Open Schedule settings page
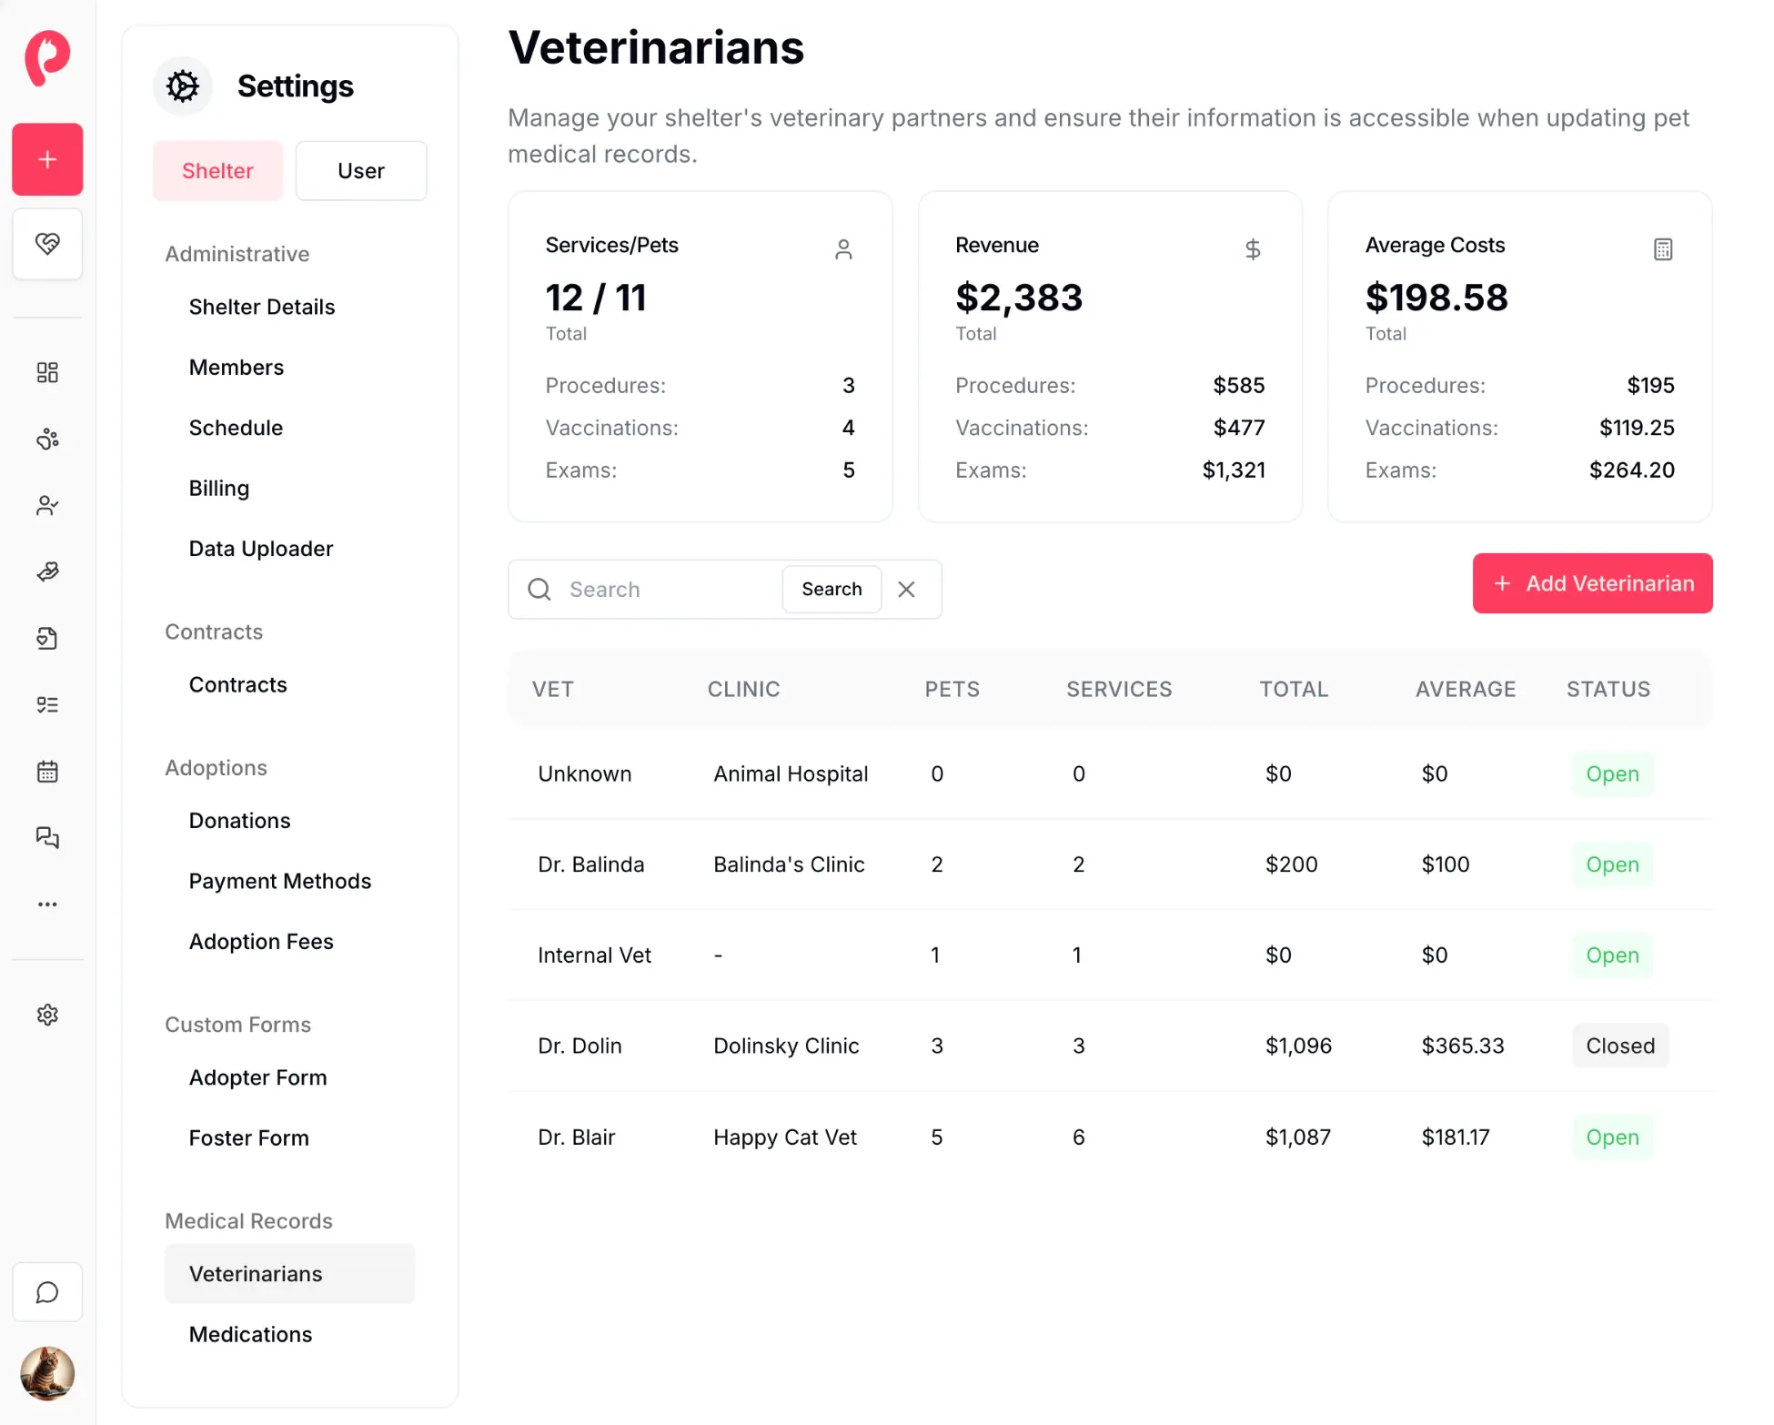This screenshot has height=1425, width=1774. coord(236,428)
